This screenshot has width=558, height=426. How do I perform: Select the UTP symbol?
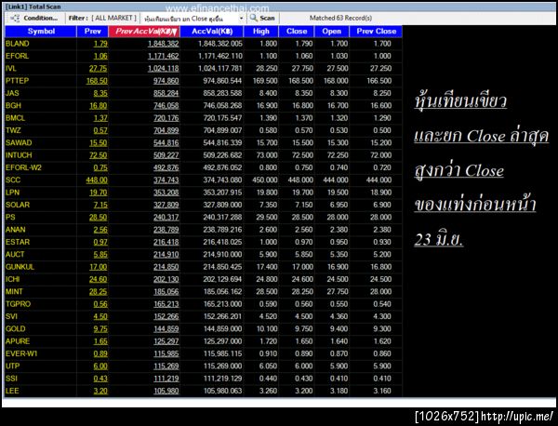[x=12, y=366]
